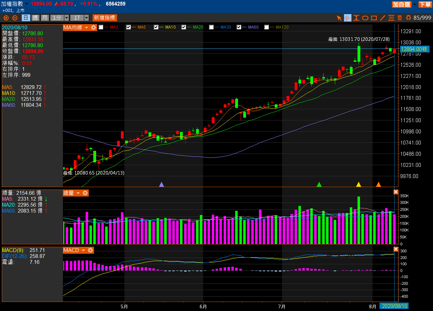Open the 1分 minute interval dropdown

(x=66, y=18)
